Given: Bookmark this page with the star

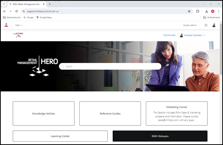Looking at the screenshot, I should (189, 11).
